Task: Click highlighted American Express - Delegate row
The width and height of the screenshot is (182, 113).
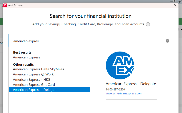Action: click(35, 90)
